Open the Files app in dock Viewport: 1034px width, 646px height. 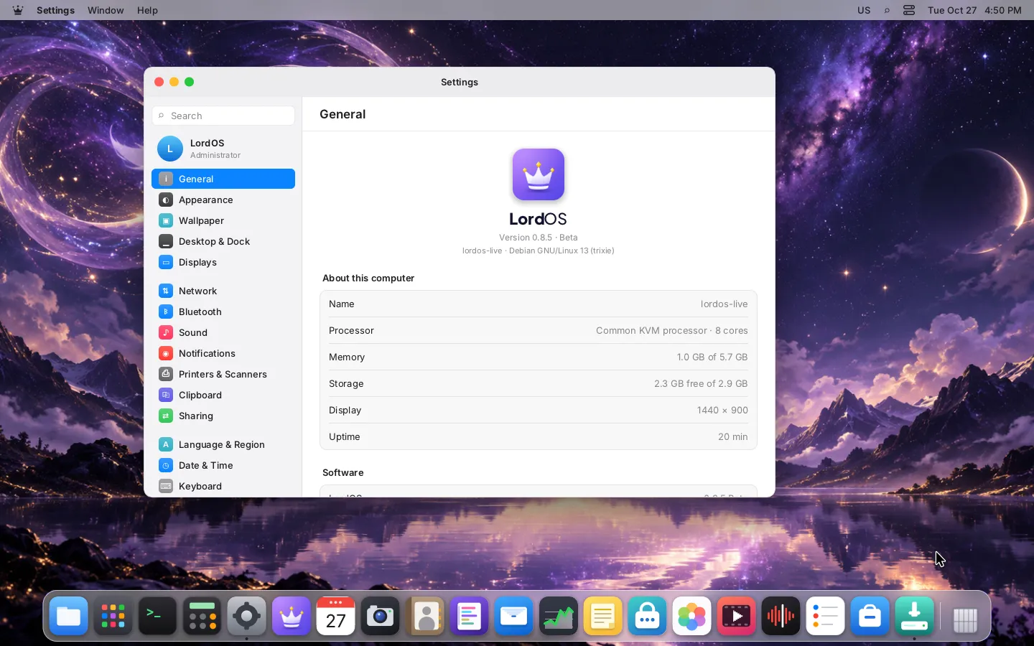69,616
